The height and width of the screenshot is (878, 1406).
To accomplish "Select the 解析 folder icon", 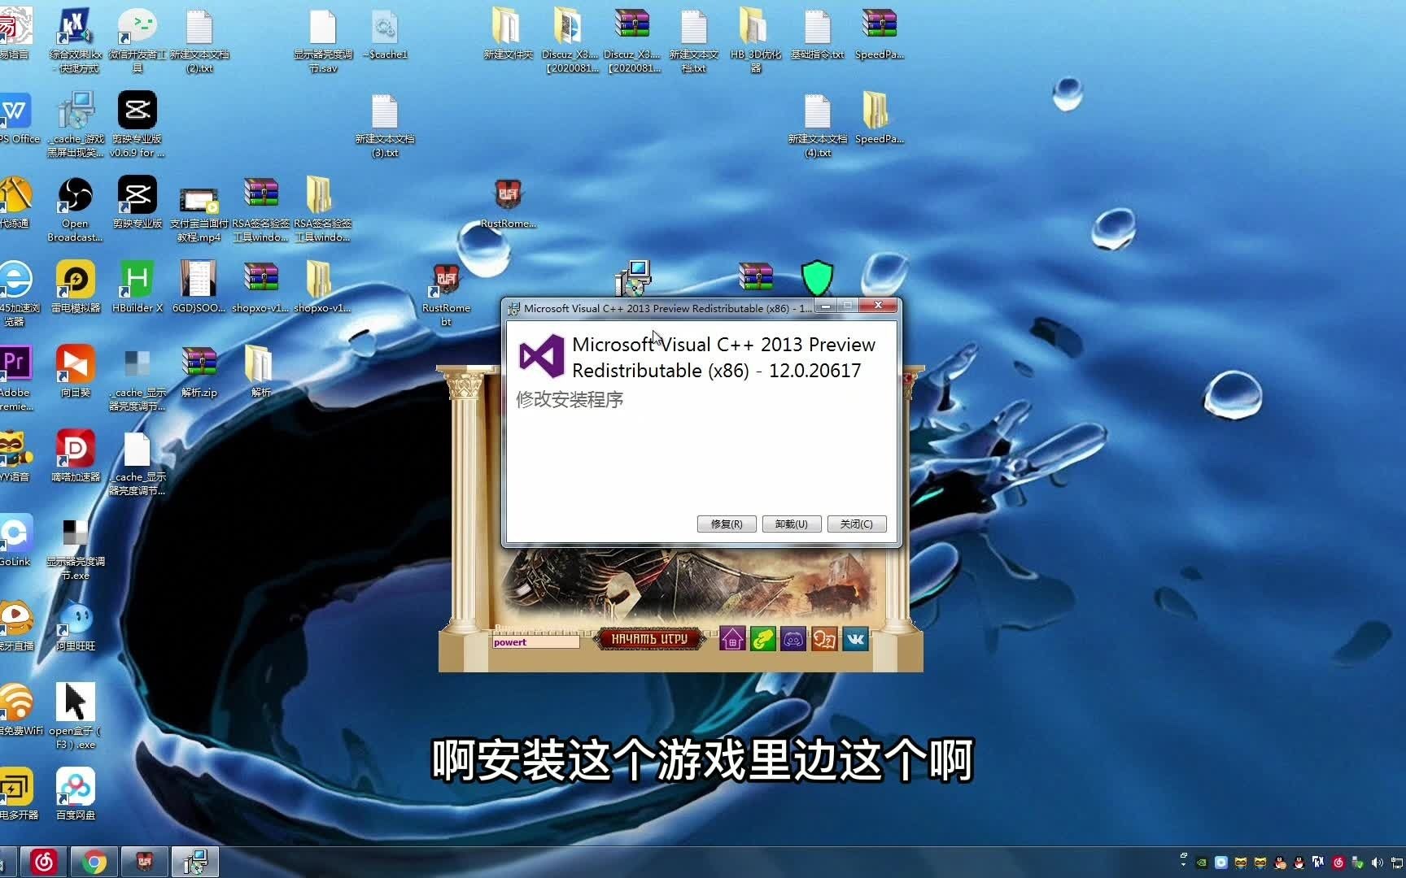I will [x=260, y=371].
